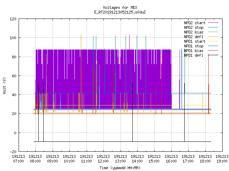Click the 20 y-axis tick label
This screenshot has height=171, width=229.
tap(14, 114)
